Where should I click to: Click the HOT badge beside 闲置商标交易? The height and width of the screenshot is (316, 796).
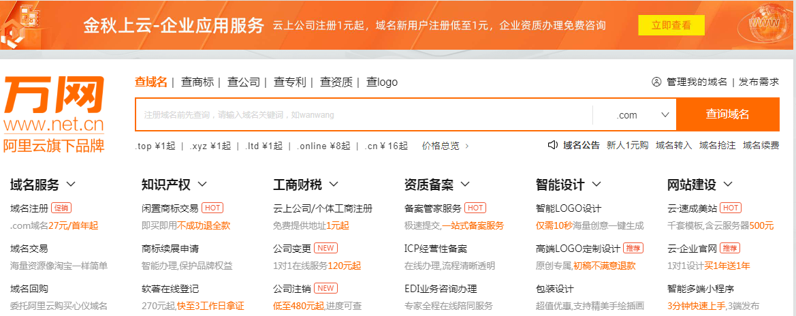(x=212, y=208)
